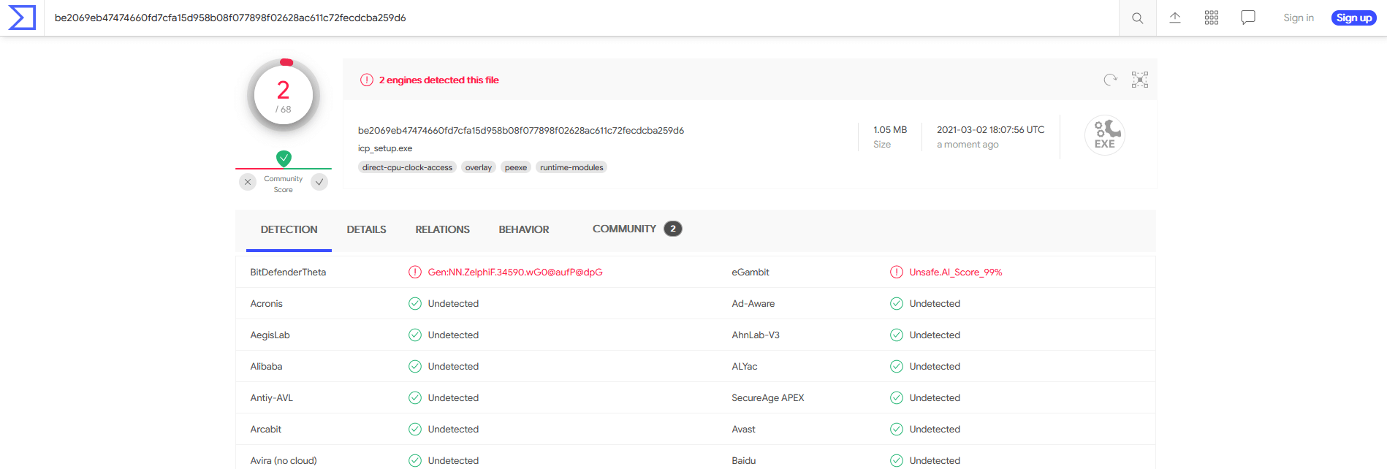Click the eGambit engine name

click(750, 272)
